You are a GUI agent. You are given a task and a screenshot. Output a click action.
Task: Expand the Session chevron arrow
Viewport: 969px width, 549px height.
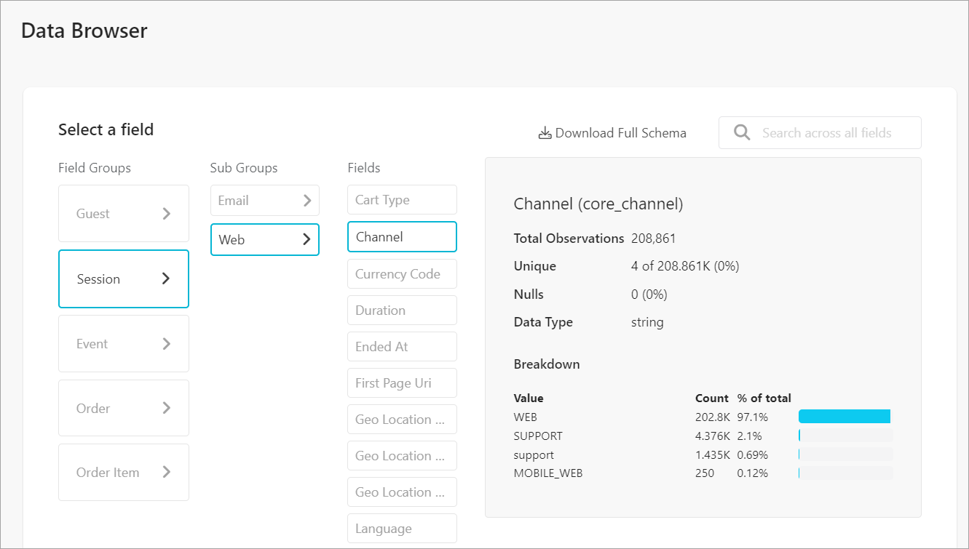click(x=166, y=278)
